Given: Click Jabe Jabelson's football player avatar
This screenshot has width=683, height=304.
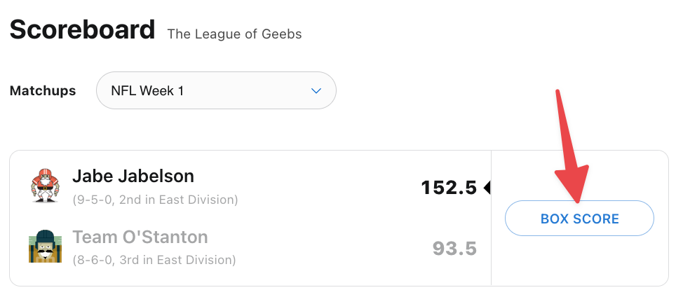Looking at the screenshot, I should (45, 186).
